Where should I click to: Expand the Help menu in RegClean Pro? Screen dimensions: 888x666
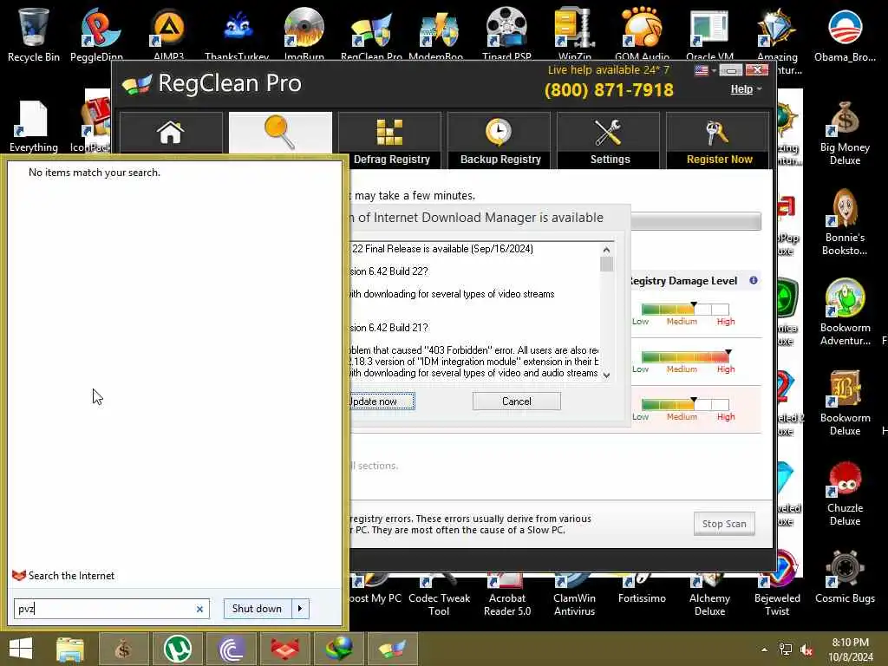(x=746, y=89)
